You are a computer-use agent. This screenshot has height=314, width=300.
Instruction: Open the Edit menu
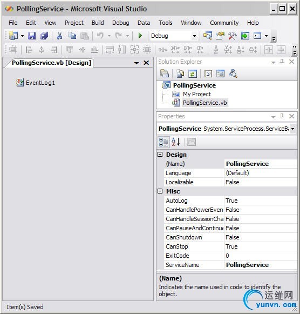click(31, 23)
